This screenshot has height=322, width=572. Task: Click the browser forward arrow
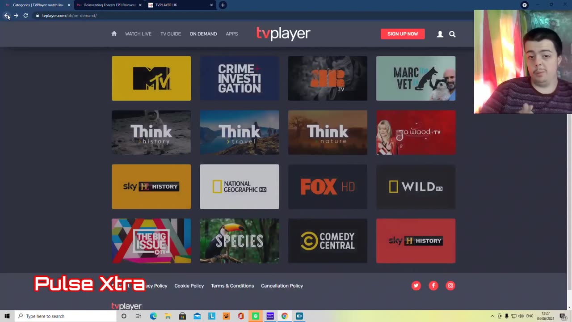click(x=16, y=16)
